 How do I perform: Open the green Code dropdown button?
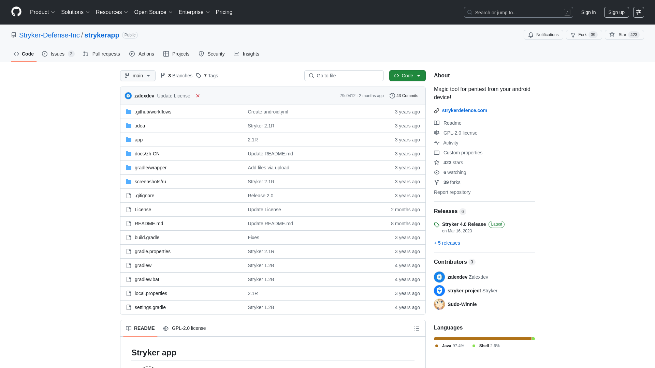click(407, 76)
